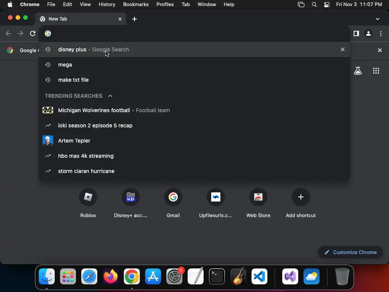Open Firefox from the dock
The height and width of the screenshot is (292, 389).
click(111, 276)
